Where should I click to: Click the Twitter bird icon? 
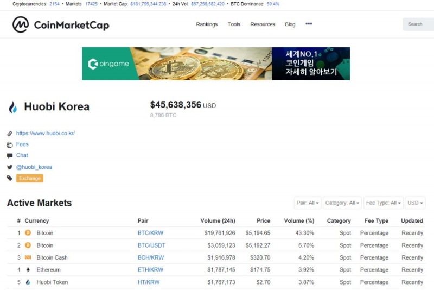click(x=10, y=167)
